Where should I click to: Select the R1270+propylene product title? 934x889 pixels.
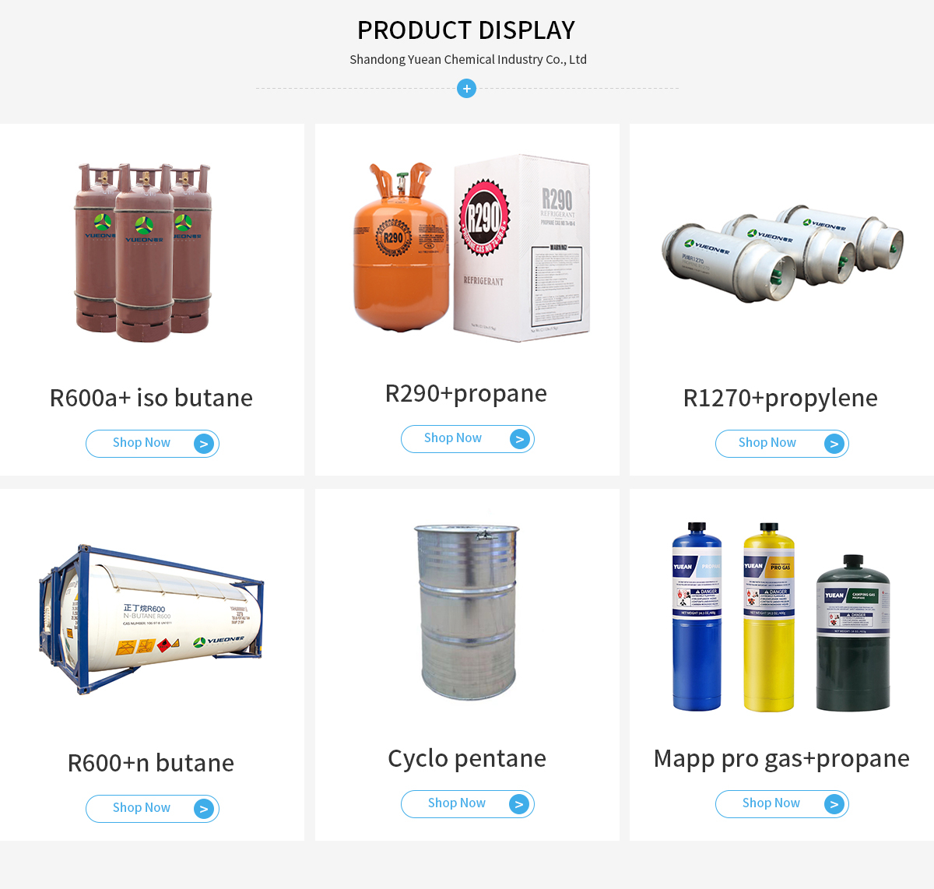pos(781,398)
